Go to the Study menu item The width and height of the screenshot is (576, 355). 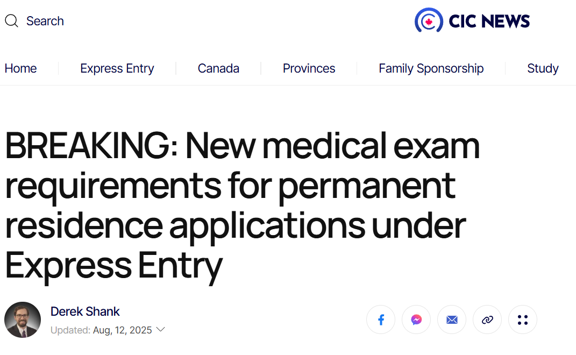543,68
